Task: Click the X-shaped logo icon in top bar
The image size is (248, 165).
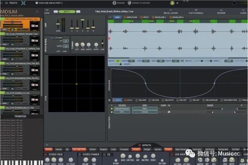Action: point(23,3)
